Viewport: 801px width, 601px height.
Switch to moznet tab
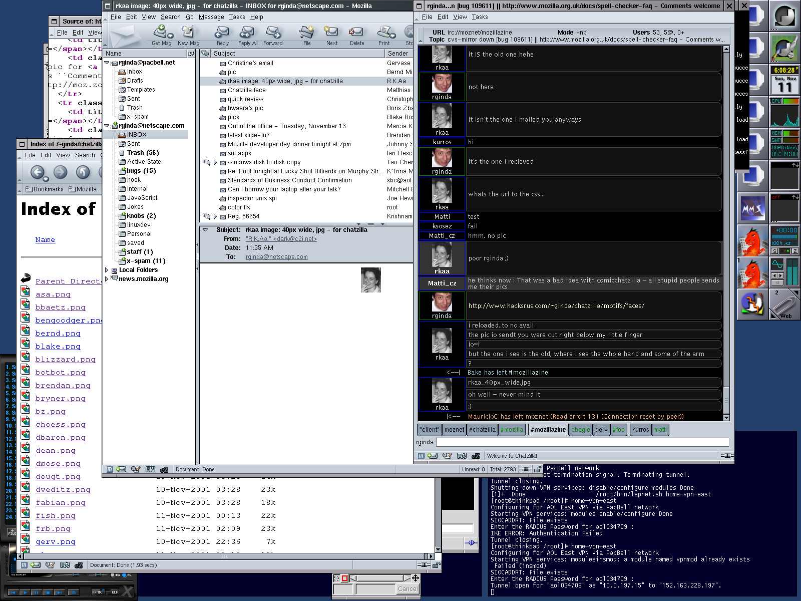click(455, 430)
